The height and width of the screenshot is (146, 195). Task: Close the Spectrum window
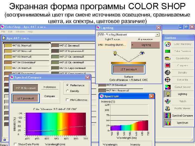(x=151, y=96)
